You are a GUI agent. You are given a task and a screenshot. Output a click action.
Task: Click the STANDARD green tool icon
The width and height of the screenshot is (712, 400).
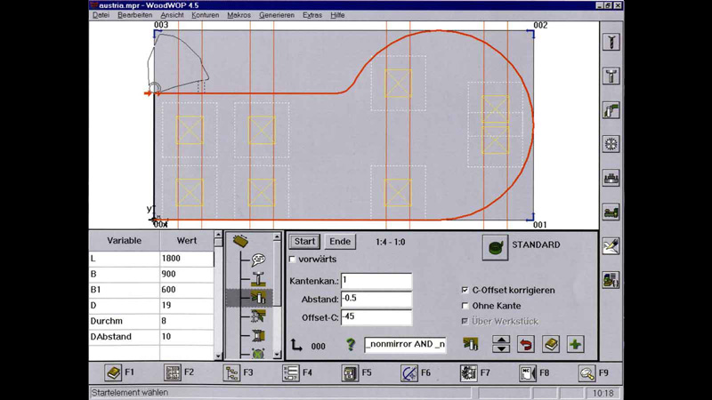pos(495,246)
